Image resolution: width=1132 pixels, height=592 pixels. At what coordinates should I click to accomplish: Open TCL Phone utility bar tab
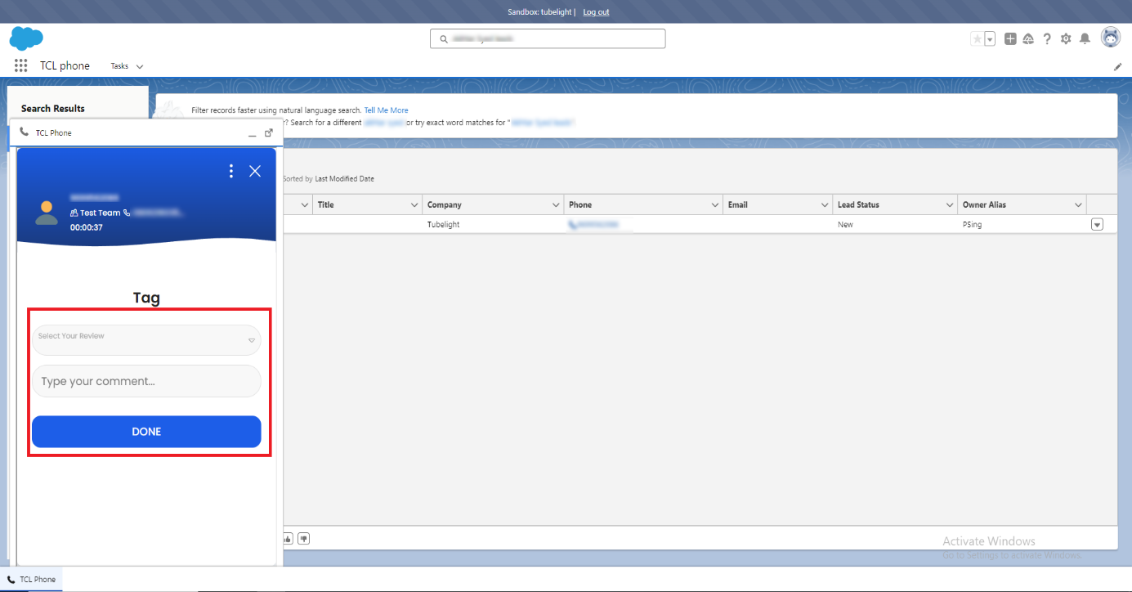32,579
